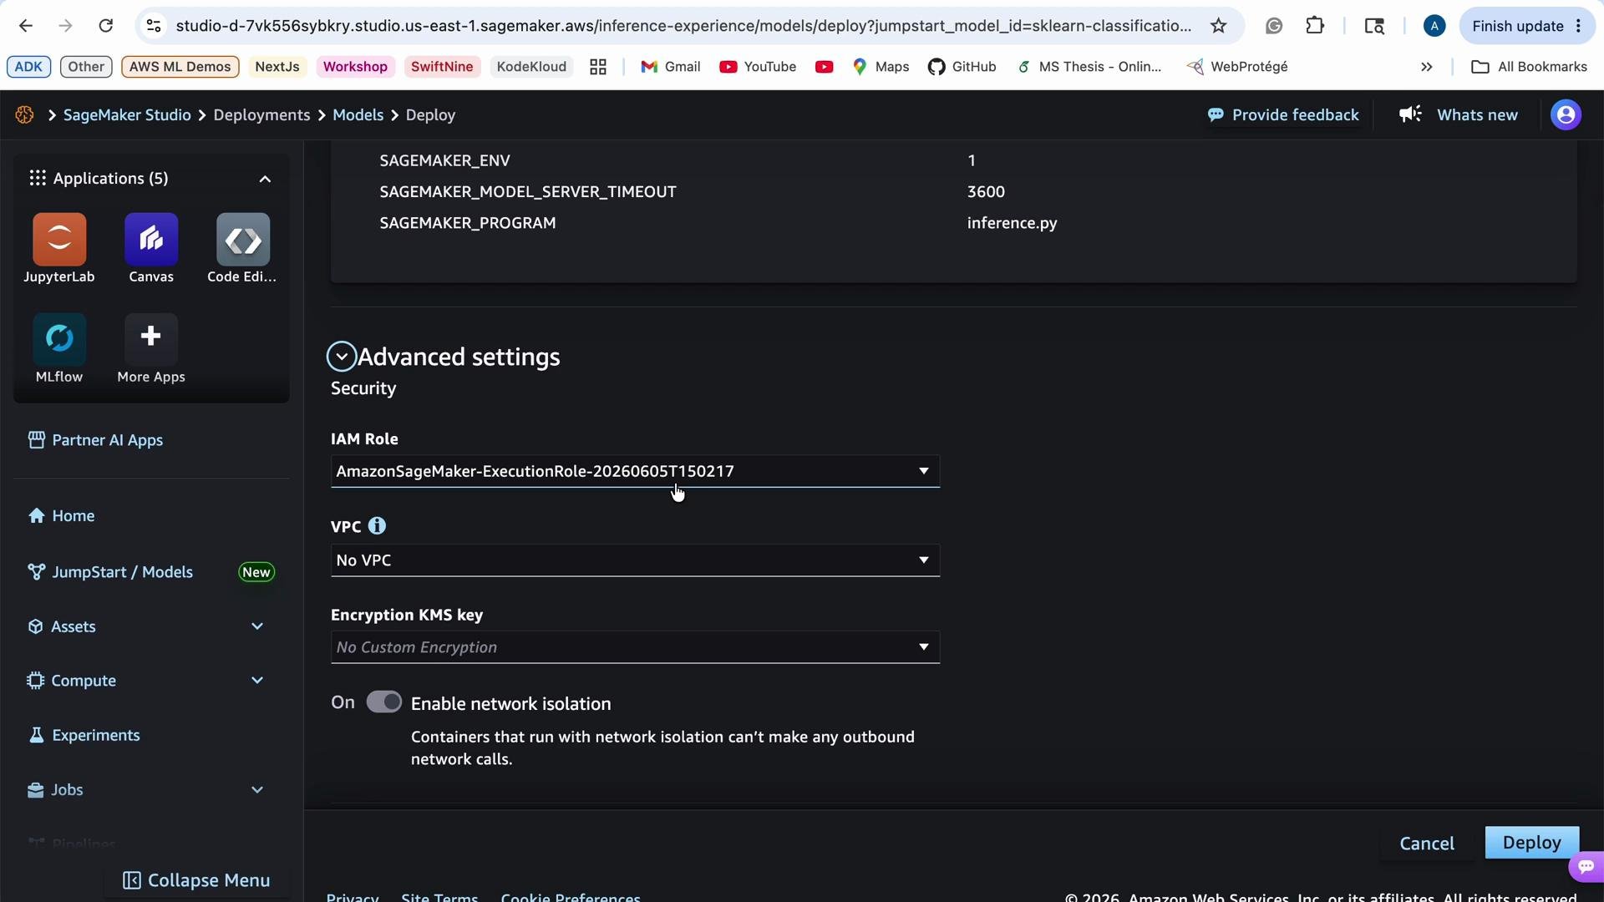1604x902 pixels.
Task: Open Partner AI Apps
Action: click(95, 440)
